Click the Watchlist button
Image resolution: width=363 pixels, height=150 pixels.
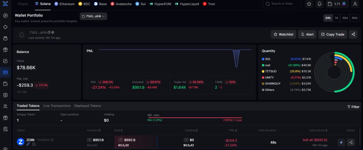pyautogui.click(x=283, y=34)
